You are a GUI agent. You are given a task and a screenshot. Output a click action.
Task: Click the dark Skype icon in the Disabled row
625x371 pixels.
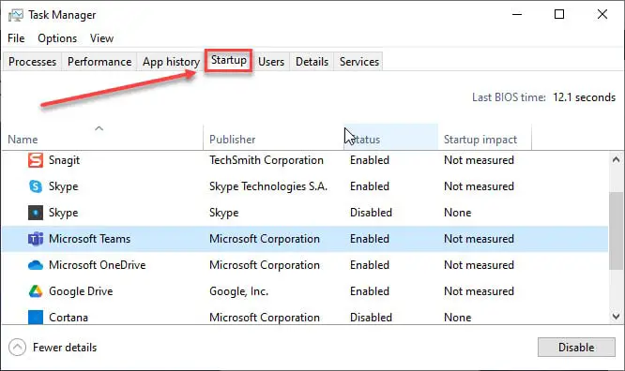click(x=36, y=213)
